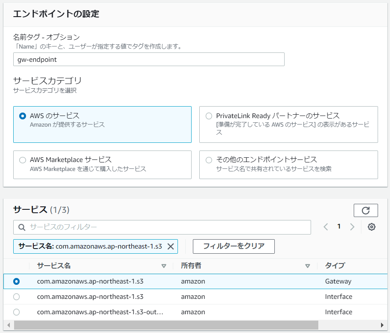Click the タイプ column header
390x333 pixels.
pos(335,266)
